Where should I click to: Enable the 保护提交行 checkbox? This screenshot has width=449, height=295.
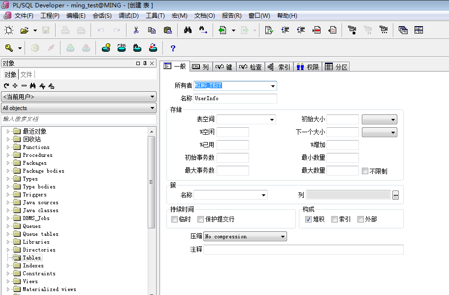[x=201, y=219]
